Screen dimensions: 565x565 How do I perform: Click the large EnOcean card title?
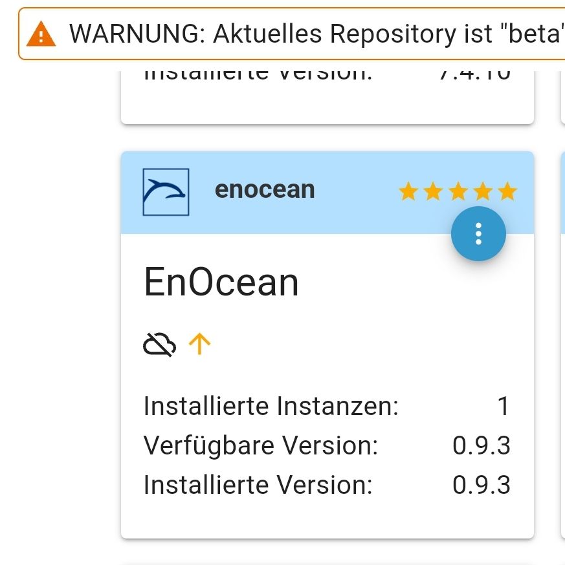[x=221, y=282]
